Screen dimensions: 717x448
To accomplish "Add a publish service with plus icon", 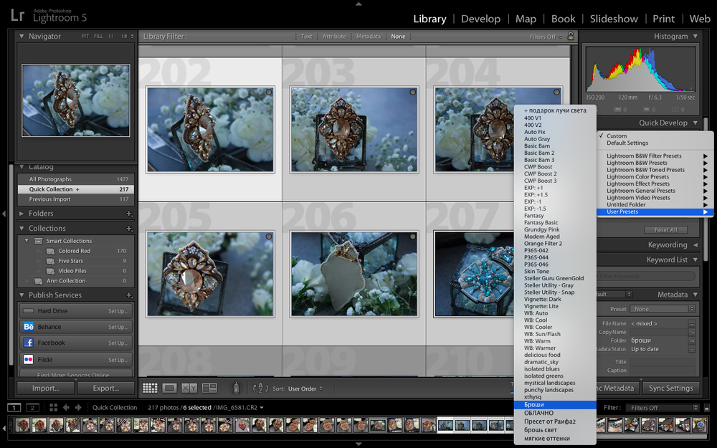I will 129,295.
